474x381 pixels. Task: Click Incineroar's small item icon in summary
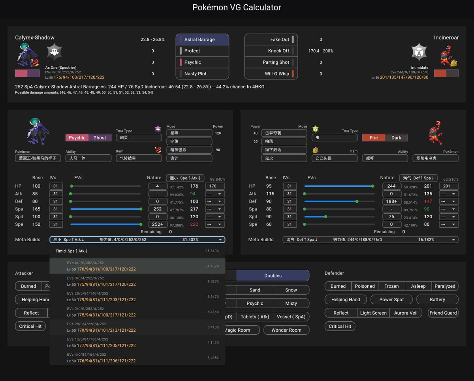[x=454, y=63]
